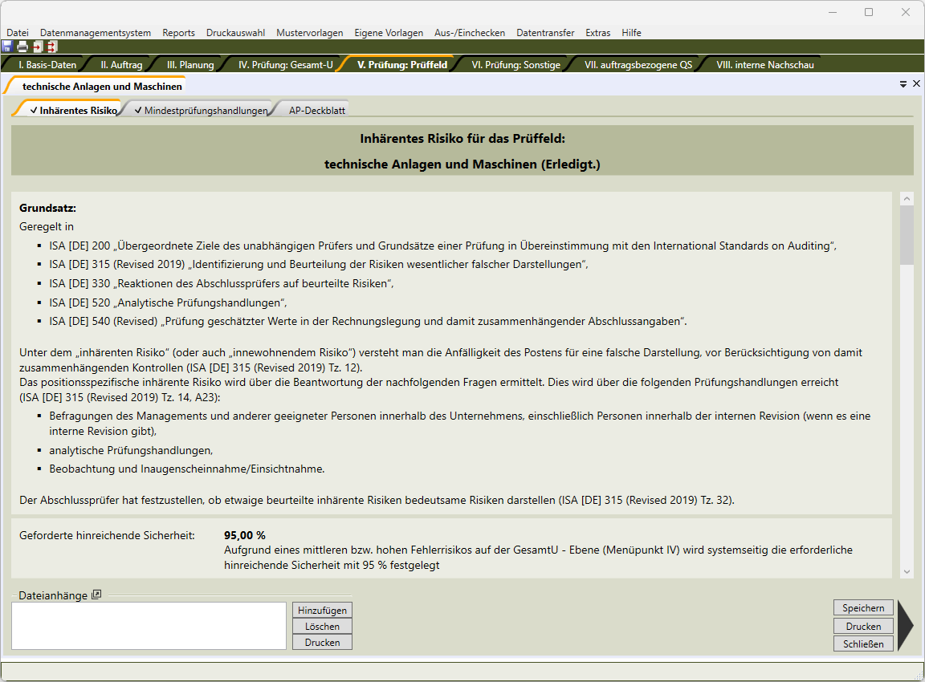Open the Extras menu
Viewport: 925px width, 682px height.
(597, 33)
